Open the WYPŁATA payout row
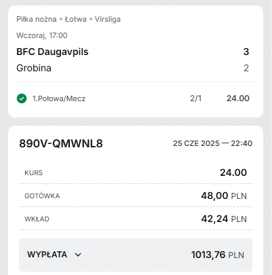The width and height of the screenshot is (272, 275). coord(136,255)
